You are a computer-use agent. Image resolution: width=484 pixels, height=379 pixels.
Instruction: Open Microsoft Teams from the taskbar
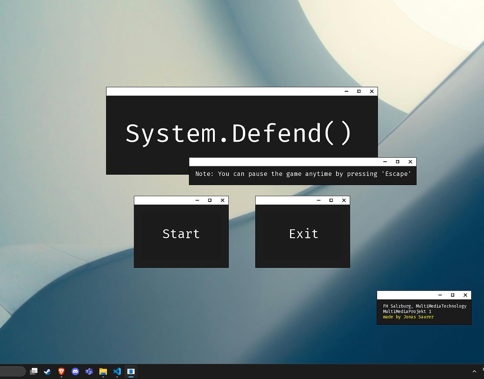(x=89, y=372)
